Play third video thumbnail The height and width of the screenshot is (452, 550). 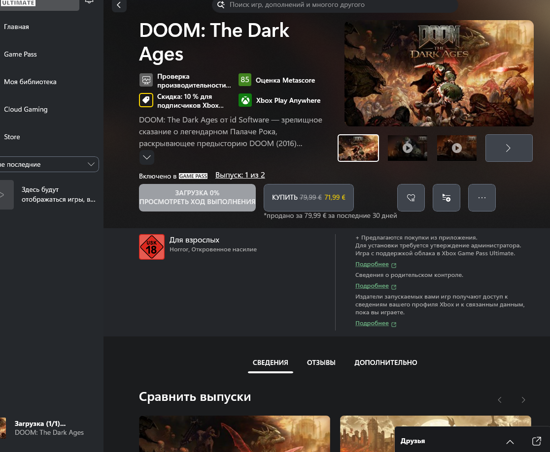[x=457, y=148]
